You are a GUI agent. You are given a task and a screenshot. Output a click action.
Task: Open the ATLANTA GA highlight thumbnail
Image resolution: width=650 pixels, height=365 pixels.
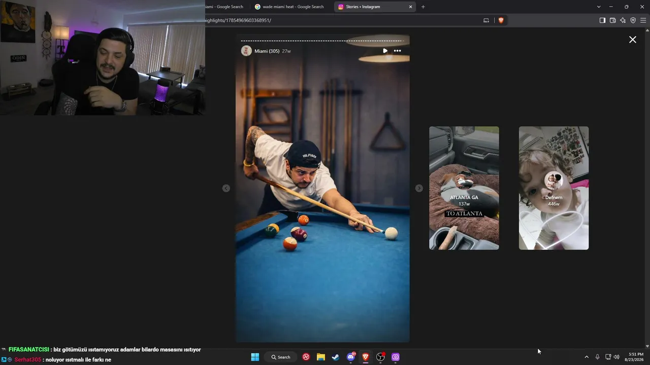click(464, 188)
